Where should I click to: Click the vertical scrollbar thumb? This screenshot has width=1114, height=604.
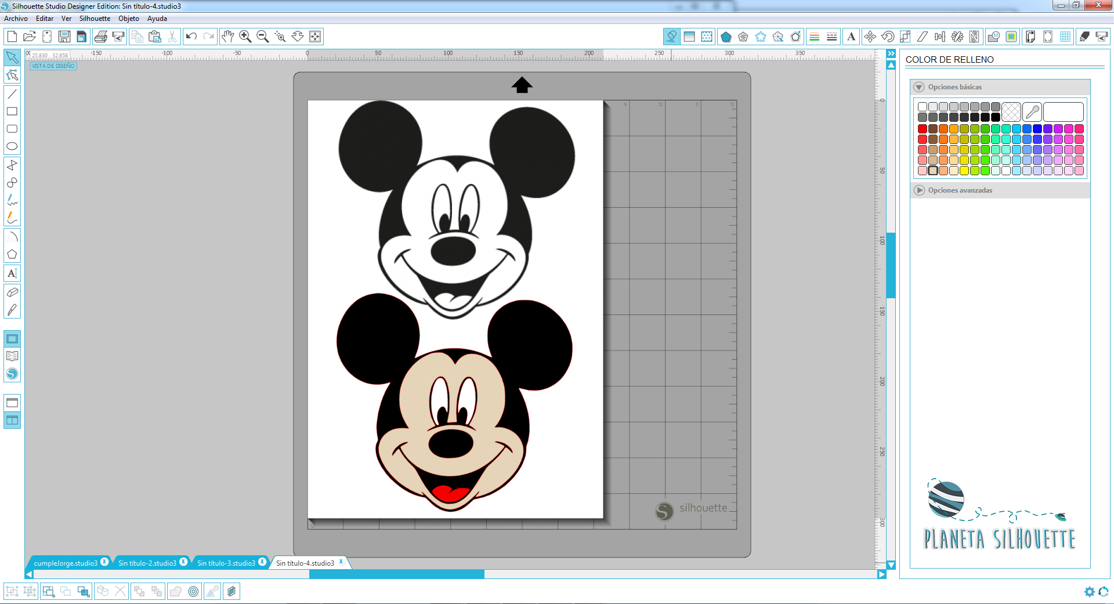click(891, 265)
